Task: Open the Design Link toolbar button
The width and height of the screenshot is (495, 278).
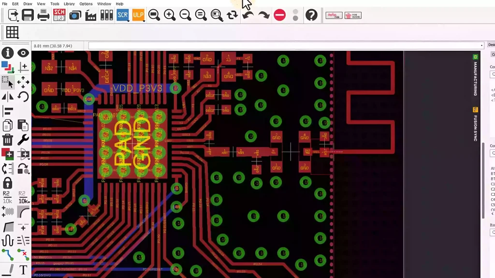Action: pos(334,15)
